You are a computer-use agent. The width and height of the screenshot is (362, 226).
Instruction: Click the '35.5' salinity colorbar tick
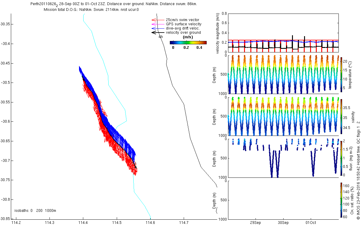[x=347, y=108]
